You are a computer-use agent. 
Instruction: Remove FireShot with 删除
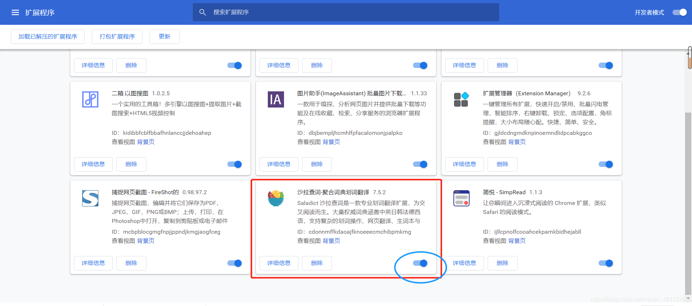(131, 263)
